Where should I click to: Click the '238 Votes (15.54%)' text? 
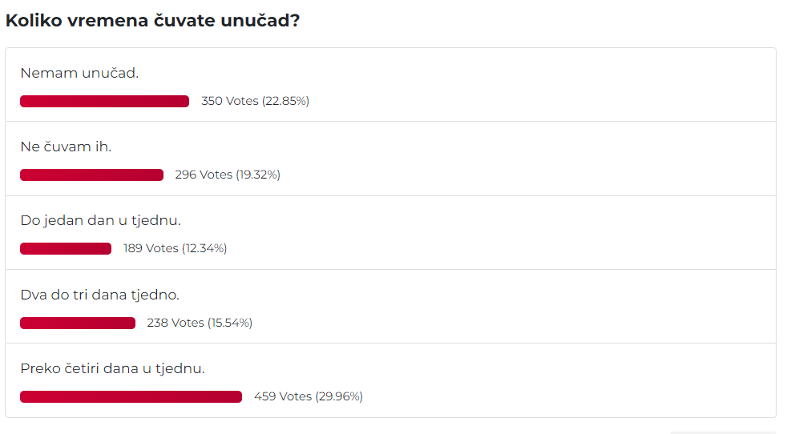click(x=200, y=323)
